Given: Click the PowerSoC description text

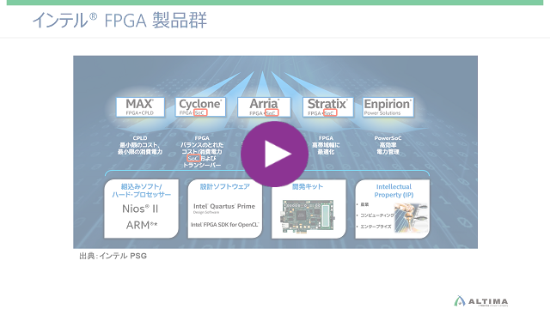Looking at the screenshot, I should point(388,145).
